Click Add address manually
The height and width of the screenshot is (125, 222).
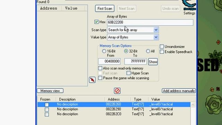pyautogui.click(x=179, y=91)
